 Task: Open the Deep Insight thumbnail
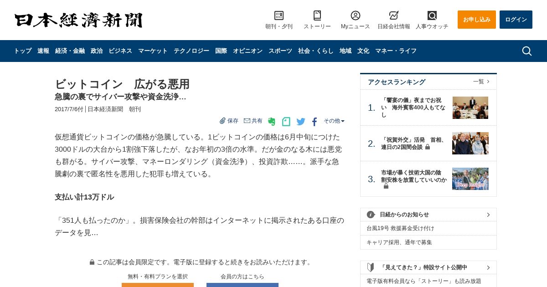point(470,179)
